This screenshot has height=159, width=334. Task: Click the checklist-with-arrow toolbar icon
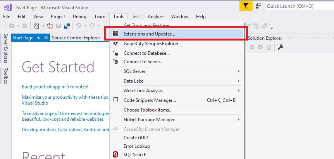click(x=256, y=26)
